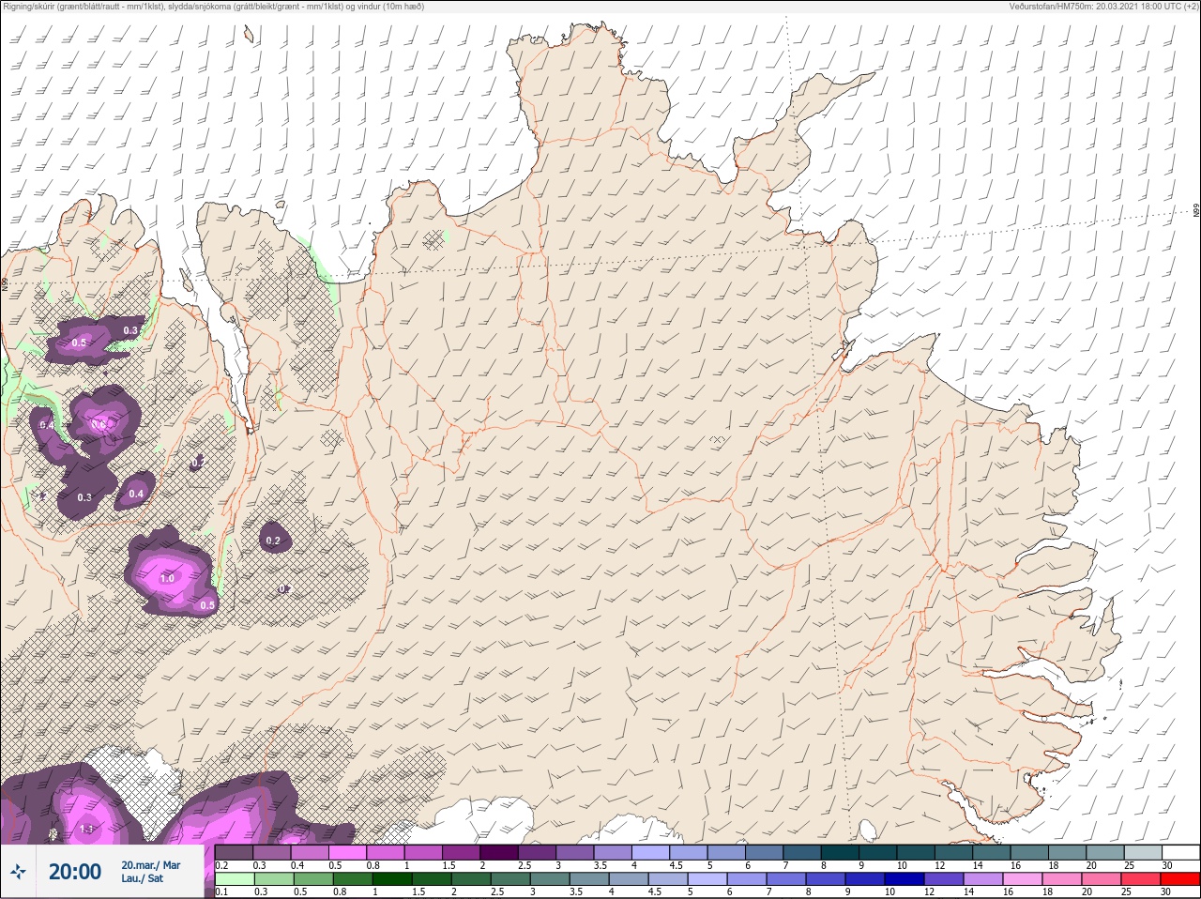Click the 20:00 forecast time display
Viewport: 1201px width, 899px height.
tap(75, 872)
